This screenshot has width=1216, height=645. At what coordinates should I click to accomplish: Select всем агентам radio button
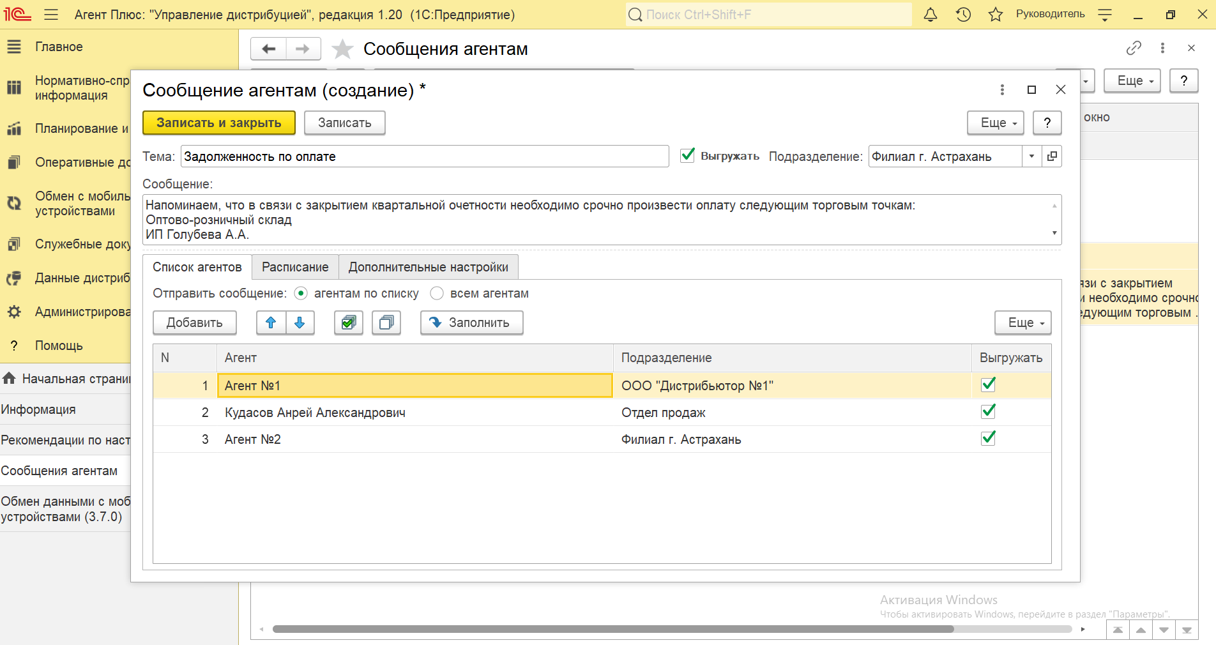point(437,293)
